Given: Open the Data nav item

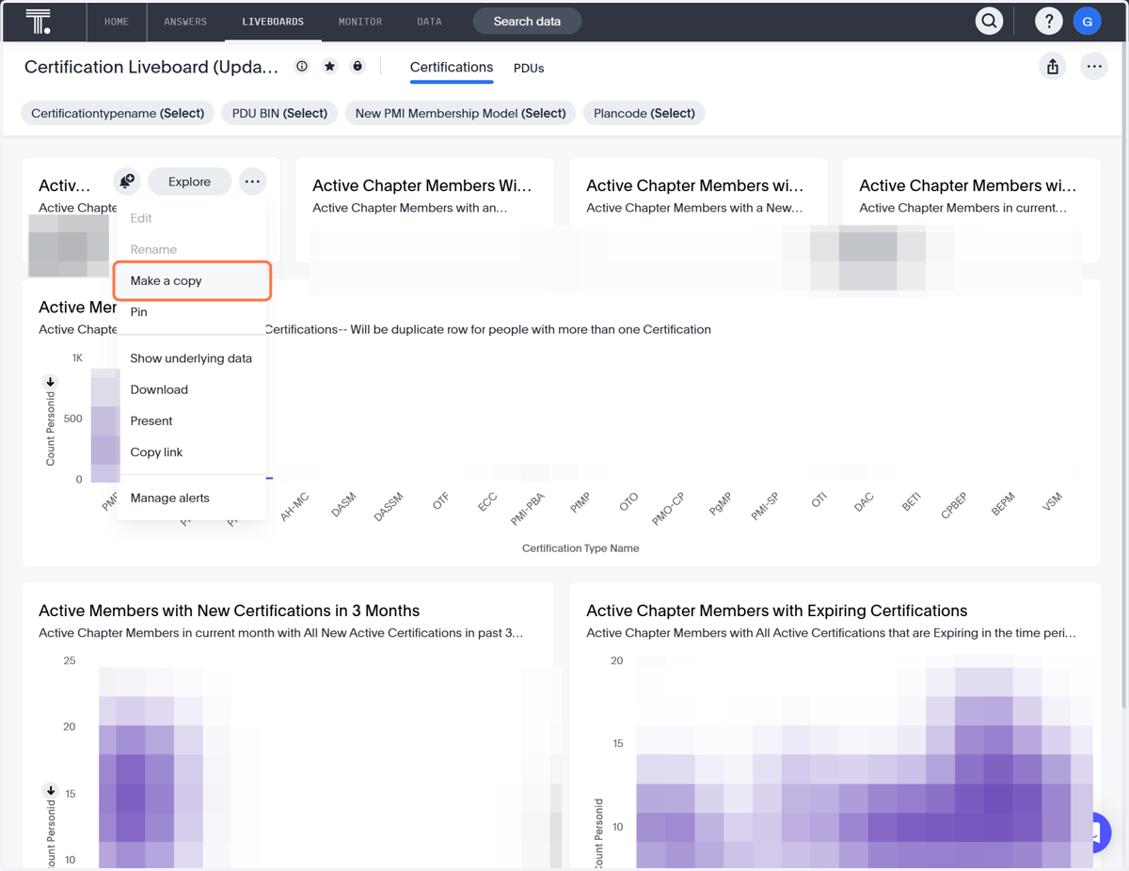Looking at the screenshot, I should [x=429, y=21].
